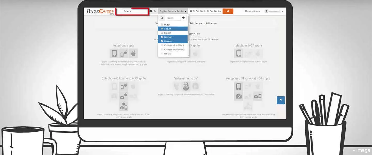Image resolution: width=372 pixels, height=155 pixels.
Task: Select Chinese (simplified) from language list
Action: 174,45
